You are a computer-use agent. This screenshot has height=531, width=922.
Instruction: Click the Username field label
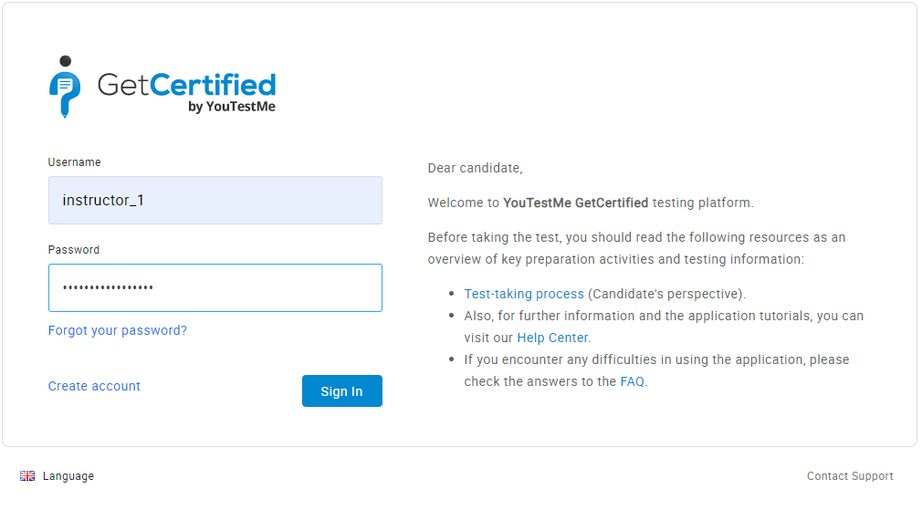pos(74,162)
